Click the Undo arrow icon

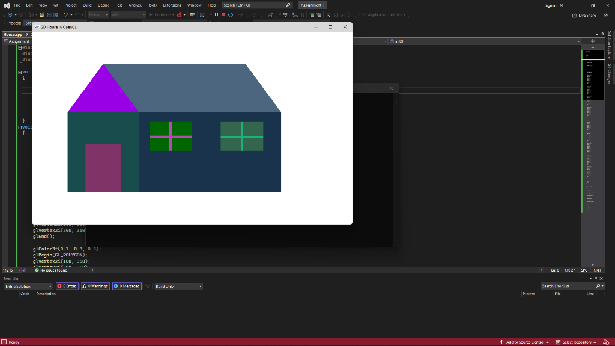(65, 15)
